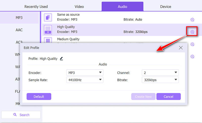Image resolution: width=202 pixels, height=123 pixels.
Task: Click the magnifier icon in Search
Action: pyautogui.click(x=15, y=114)
